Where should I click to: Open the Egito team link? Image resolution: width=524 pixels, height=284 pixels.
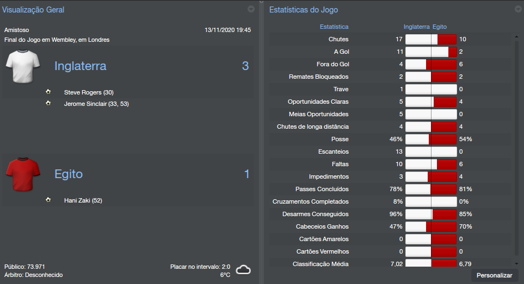click(69, 174)
